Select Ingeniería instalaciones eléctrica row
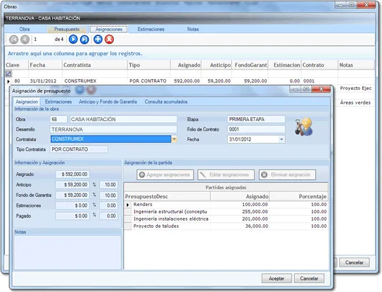This screenshot has height=292, width=382. pyautogui.click(x=226, y=219)
